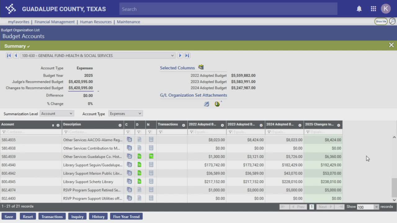Click the grid vertical scrollbar thumb
Viewport: 397px width, 223px height.
394,187
